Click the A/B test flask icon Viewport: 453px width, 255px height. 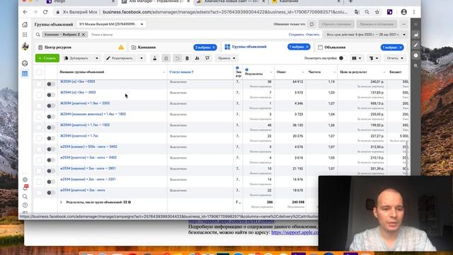(155, 58)
